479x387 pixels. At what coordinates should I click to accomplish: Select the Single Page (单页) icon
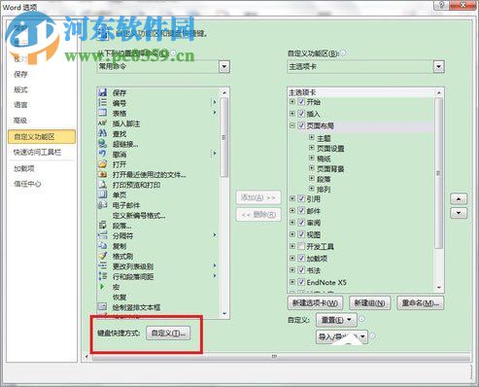coord(102,194)
